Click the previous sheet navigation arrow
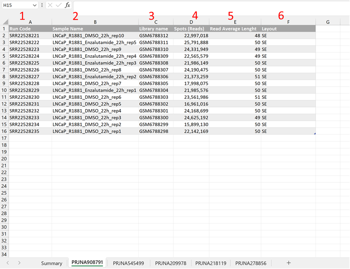Viewport: 350px width, 269px height. tap(8, 263)
